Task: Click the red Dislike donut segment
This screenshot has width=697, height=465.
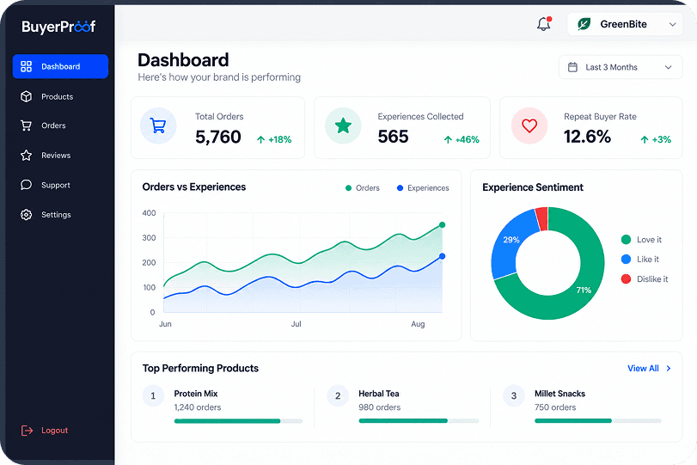Action: (541, 218)
